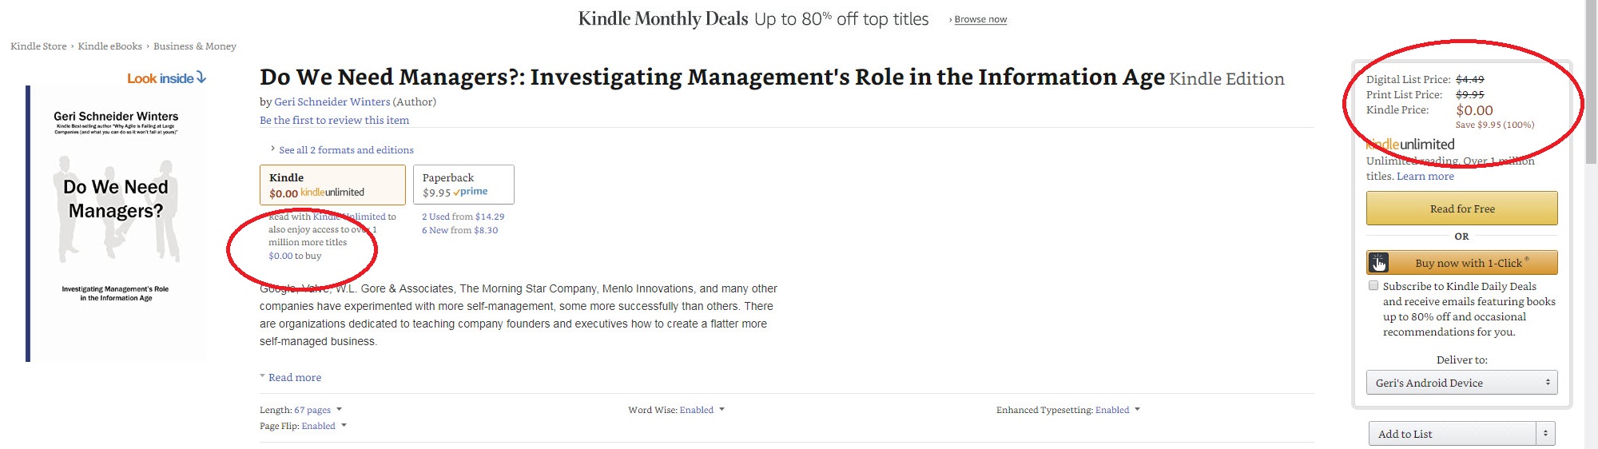Expand the Length 67 pages dropdown arrow
1598x449 pixels.
pos(339,409)
